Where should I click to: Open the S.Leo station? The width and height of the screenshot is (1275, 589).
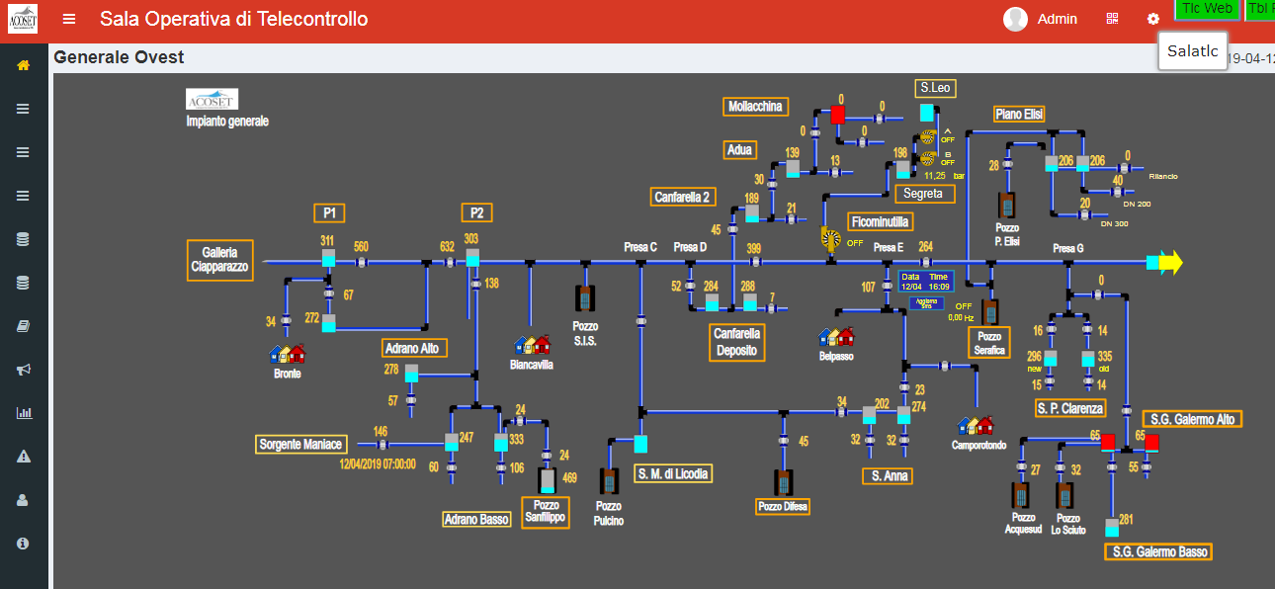(935, 88)
